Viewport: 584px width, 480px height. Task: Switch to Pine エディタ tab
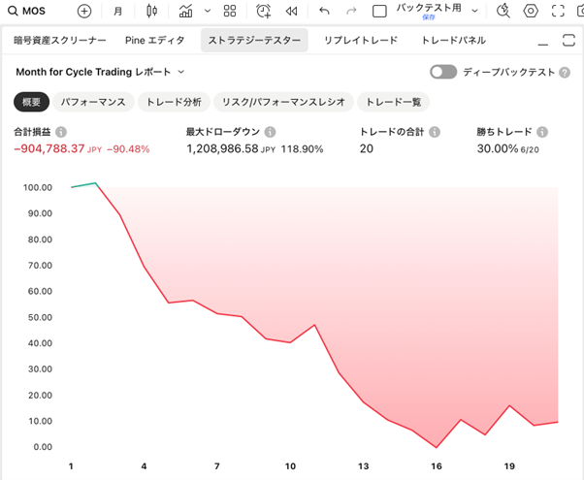[x=154, y=40]
